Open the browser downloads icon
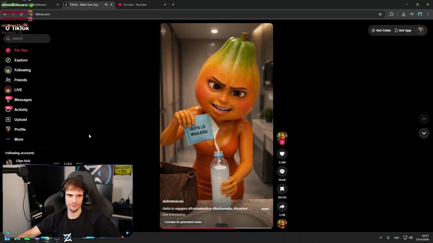The image size is (433, 243). point(404,14)
